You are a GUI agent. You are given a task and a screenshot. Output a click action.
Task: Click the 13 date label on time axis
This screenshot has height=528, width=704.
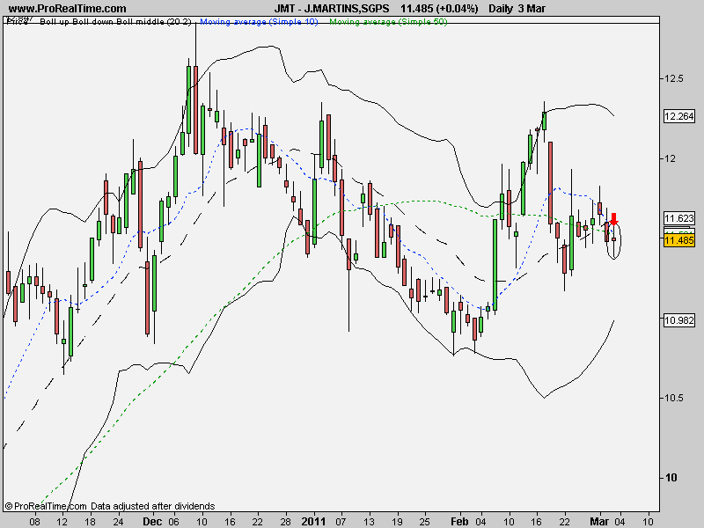coord(369,522)
